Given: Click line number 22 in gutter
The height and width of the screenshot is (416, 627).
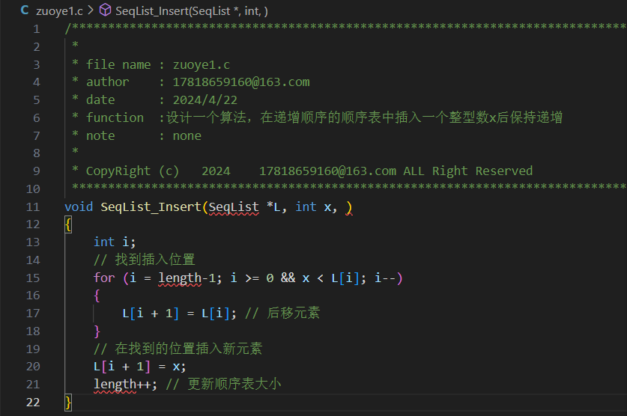Looking at the screenshot, I should point(33,402).
